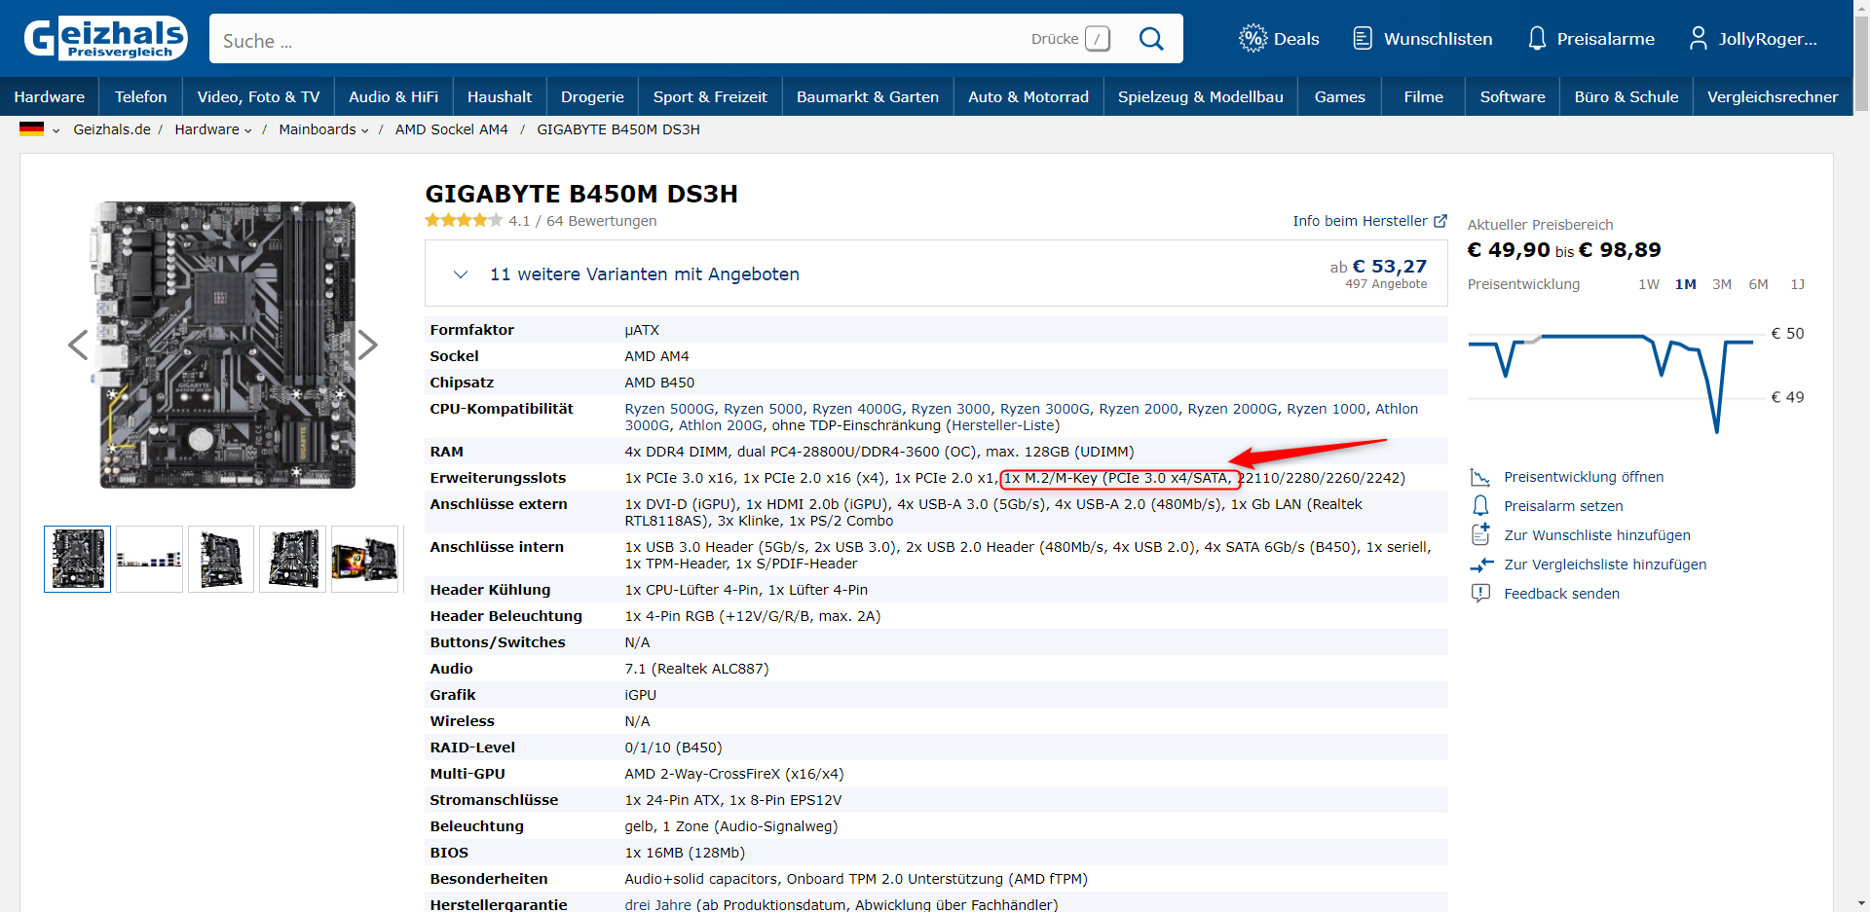1870x912 pixels.
Task: Open the Drogerie category menu
Action: [x=592, y=96]
